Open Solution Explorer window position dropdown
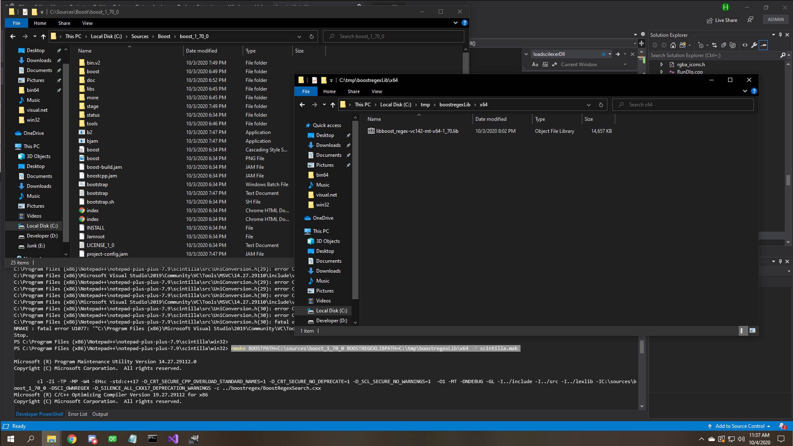 coord(774,35)
